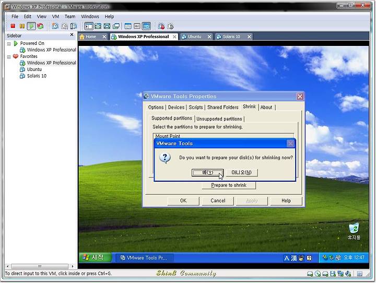The width and height of the screenshot is (376, 283).
Task: Open the Help menu in the menu bar
Action: click(109, 17)
